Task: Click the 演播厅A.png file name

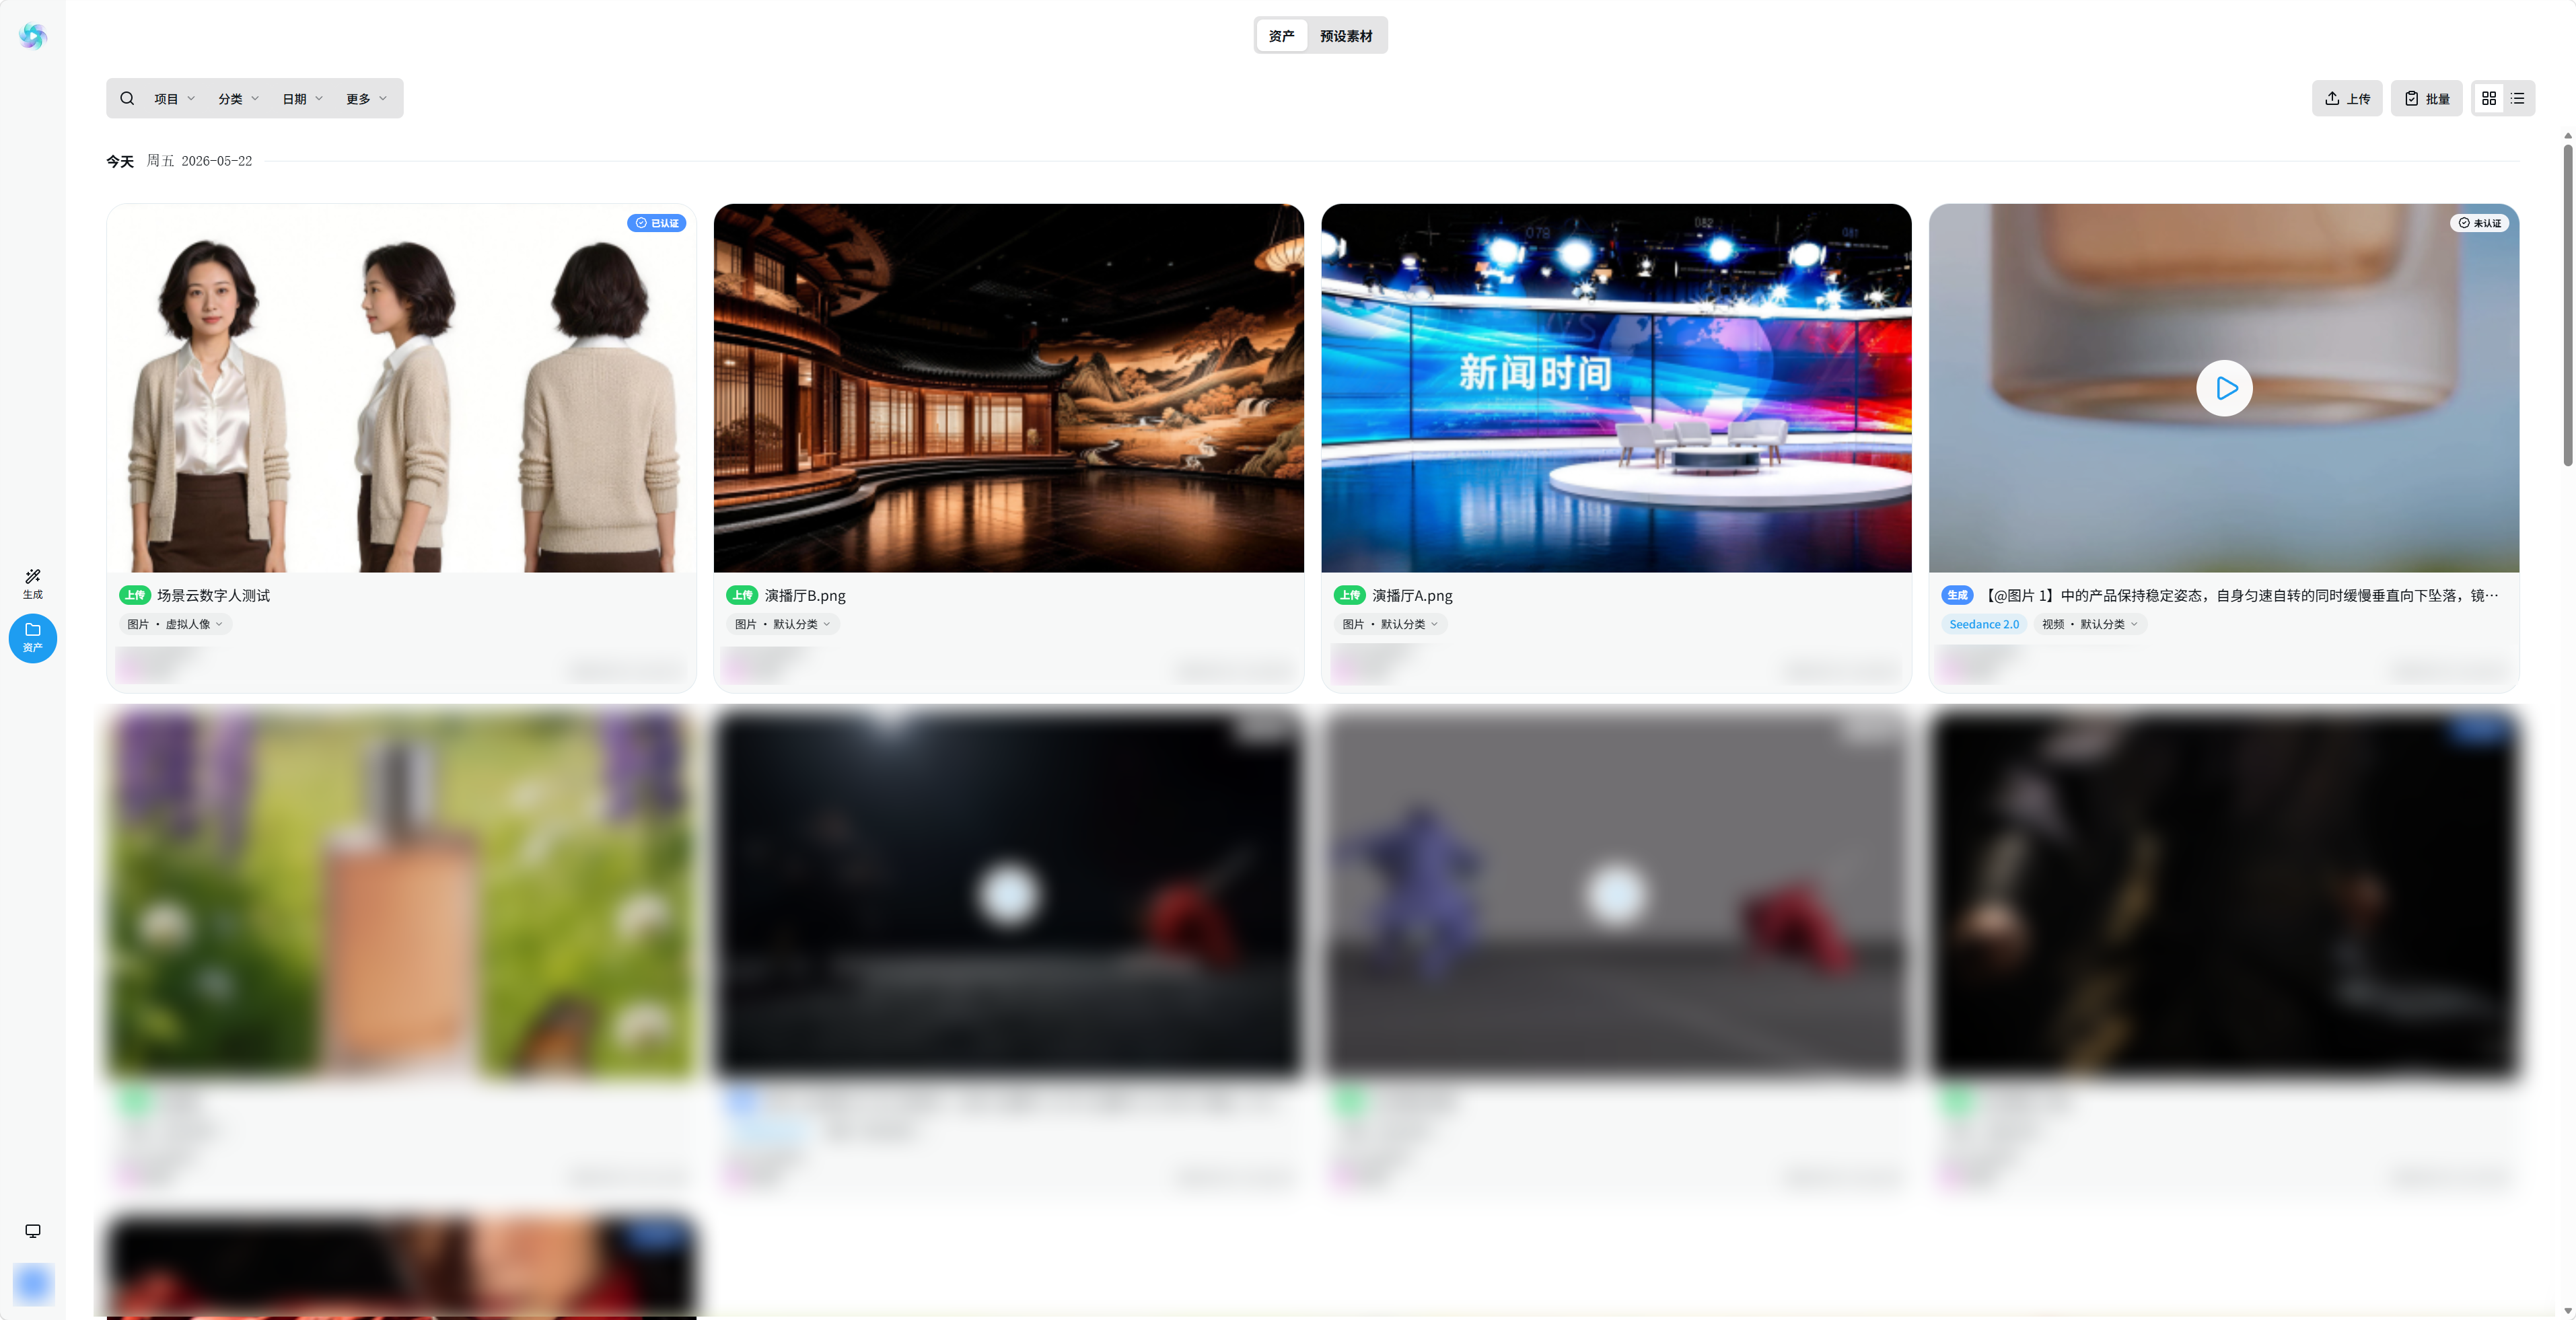Action: coord(1412,595)
